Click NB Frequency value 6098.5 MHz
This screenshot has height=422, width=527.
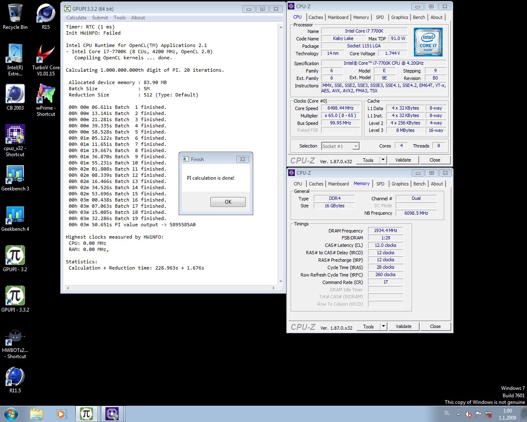pyautogui.click(x=416, y=213)
